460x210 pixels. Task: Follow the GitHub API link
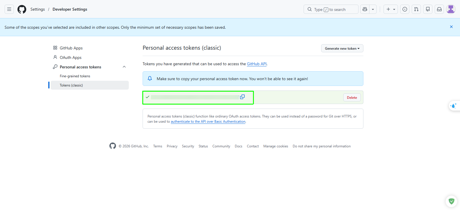(257, 64)
